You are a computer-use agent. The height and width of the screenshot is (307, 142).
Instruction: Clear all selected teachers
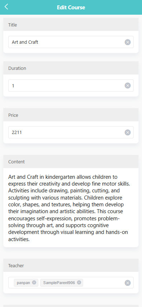tap(128, 283)
